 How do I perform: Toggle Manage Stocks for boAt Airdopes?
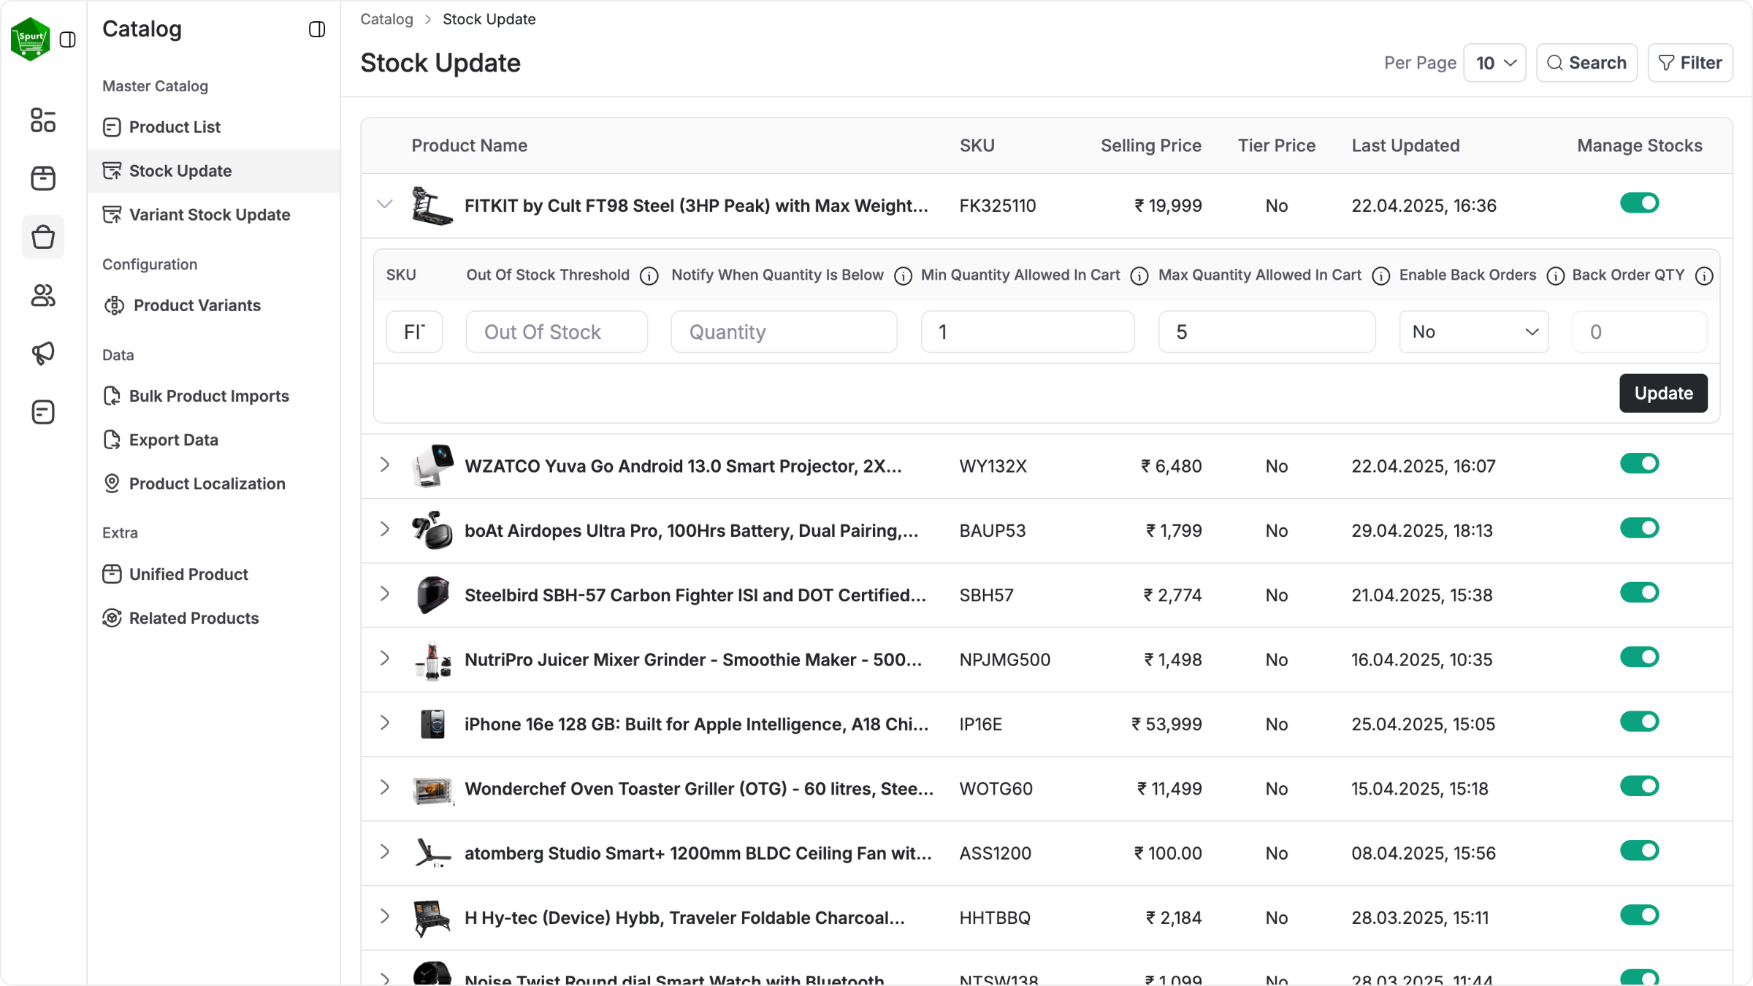[x=1639, y=528]
